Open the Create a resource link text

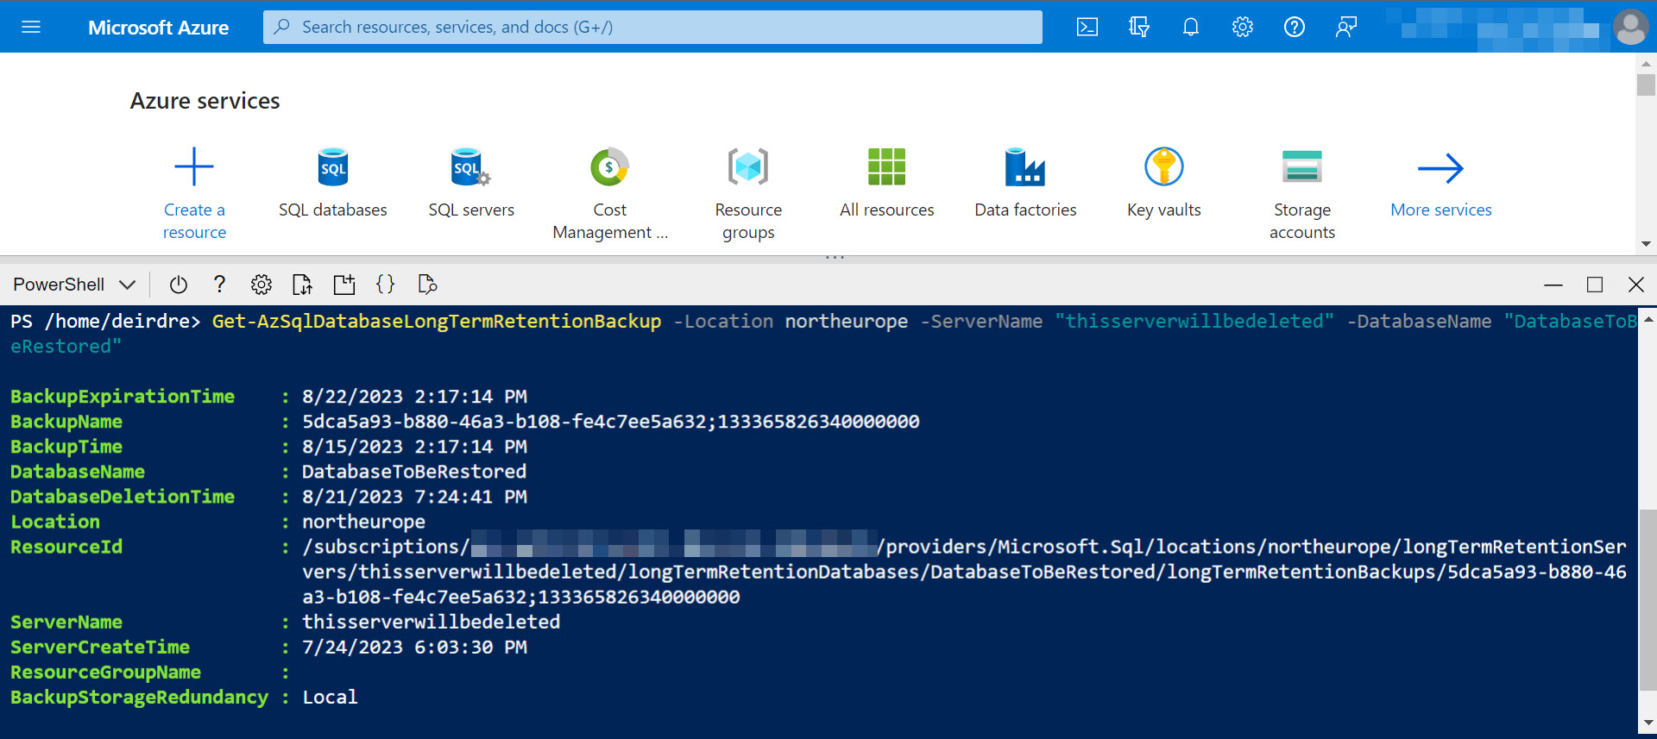pos(194,221)
